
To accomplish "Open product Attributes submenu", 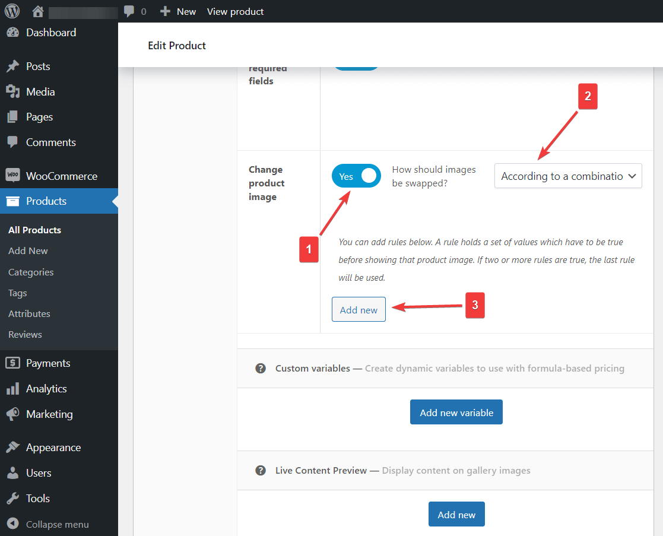I will 29,313.
